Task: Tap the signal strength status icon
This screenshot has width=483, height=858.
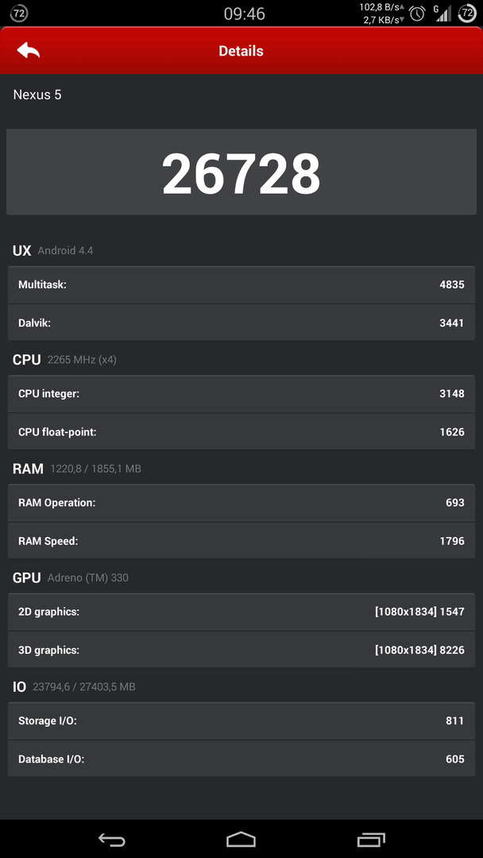Action: (442, 14)
